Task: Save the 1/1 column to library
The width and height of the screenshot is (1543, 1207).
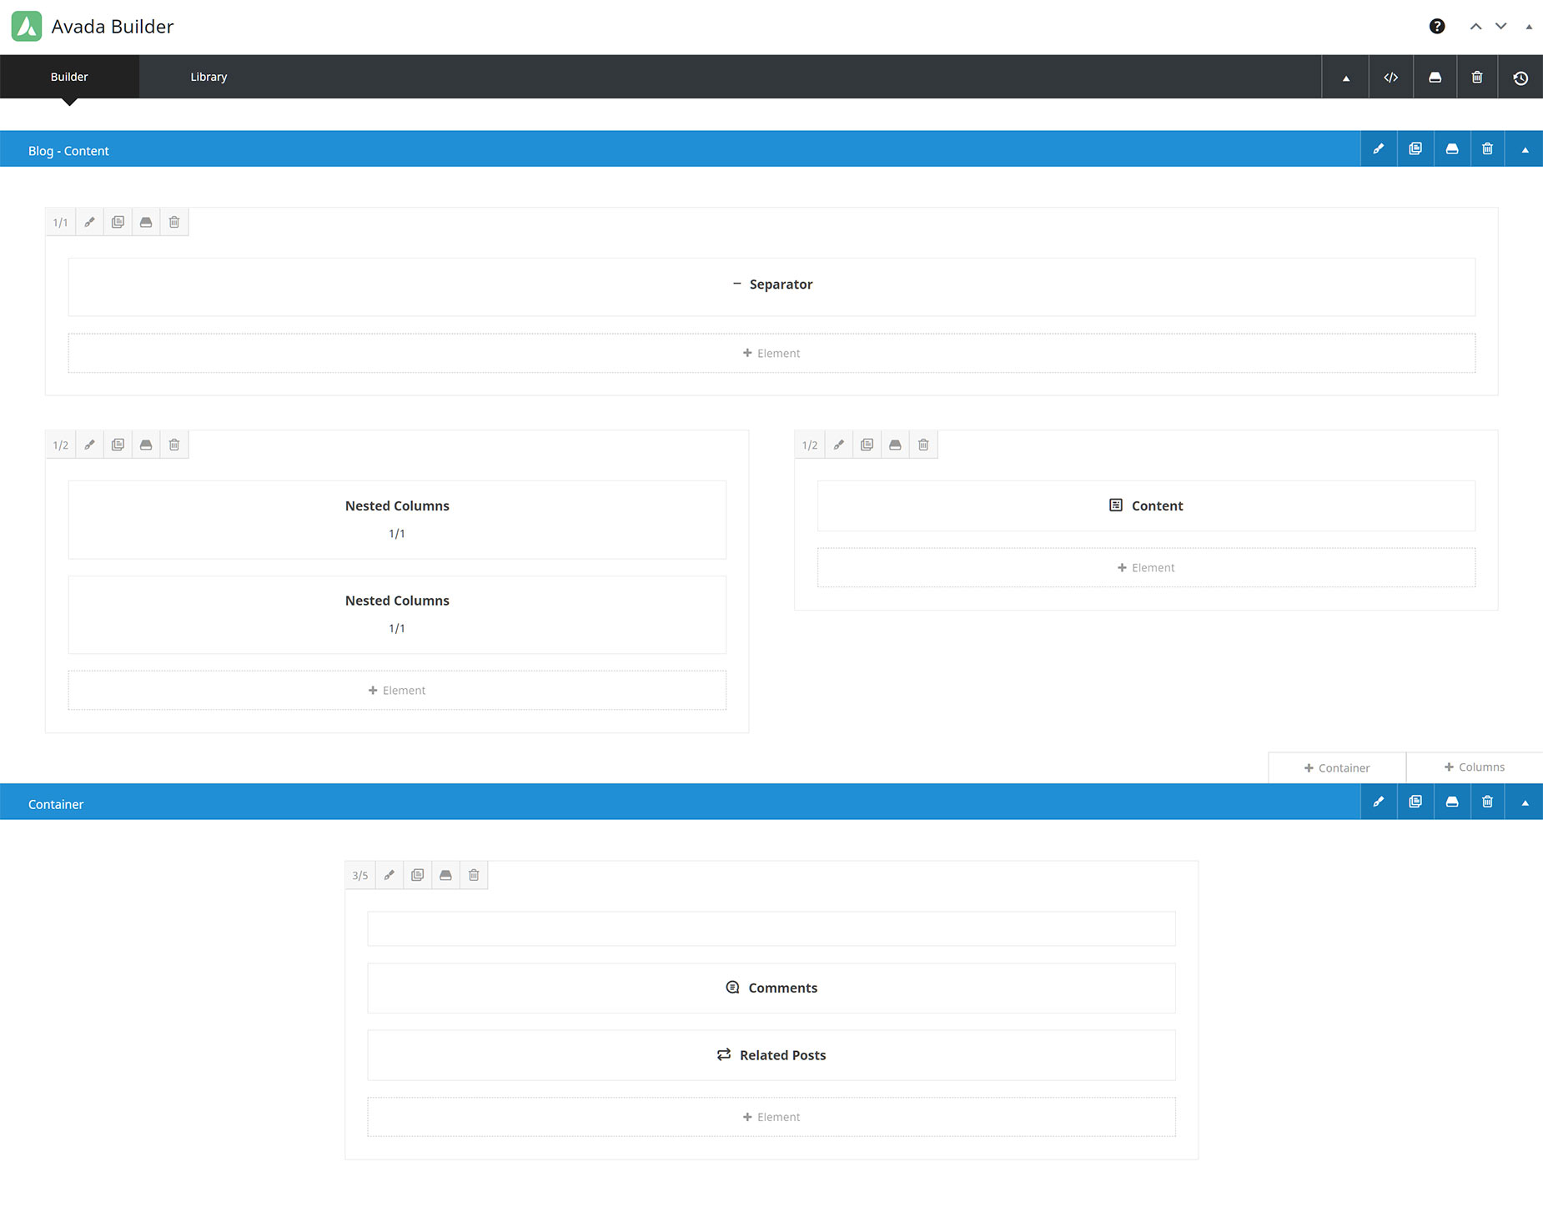Action: 146,223
